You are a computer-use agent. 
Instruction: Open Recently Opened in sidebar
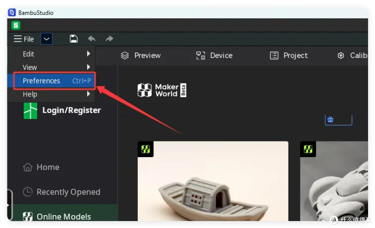[x=61, y=192]
